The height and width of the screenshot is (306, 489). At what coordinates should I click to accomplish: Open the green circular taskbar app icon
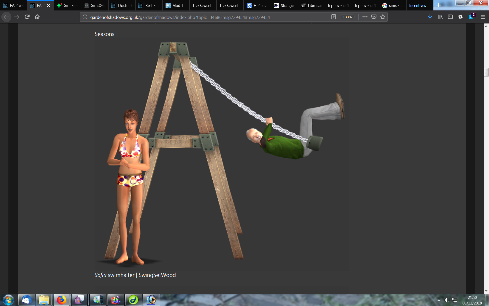coord(133,300)
